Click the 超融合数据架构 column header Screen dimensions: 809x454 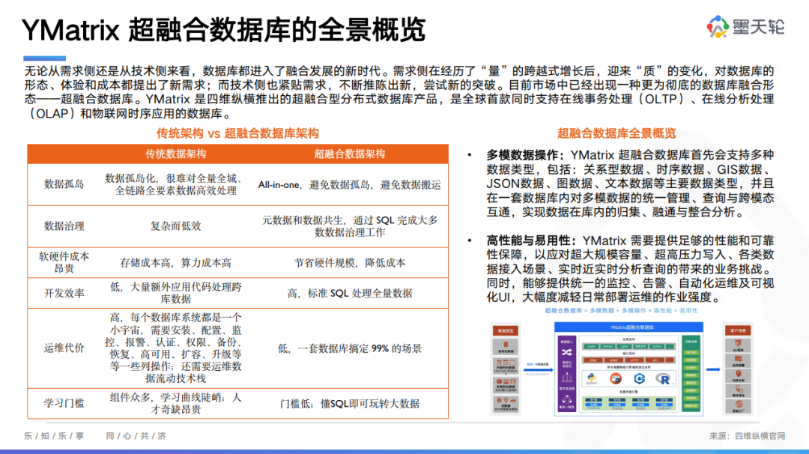[x=349, y=154]
